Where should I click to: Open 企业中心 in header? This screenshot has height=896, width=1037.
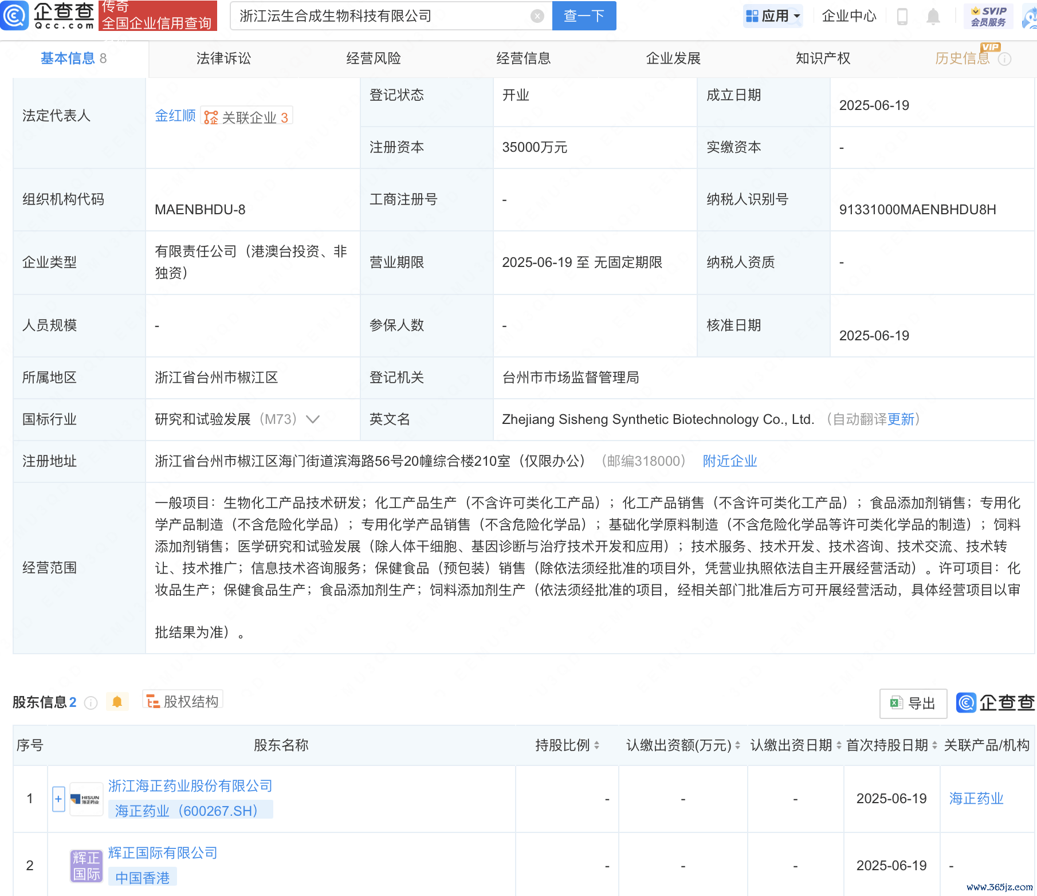(x=849, y=16)
